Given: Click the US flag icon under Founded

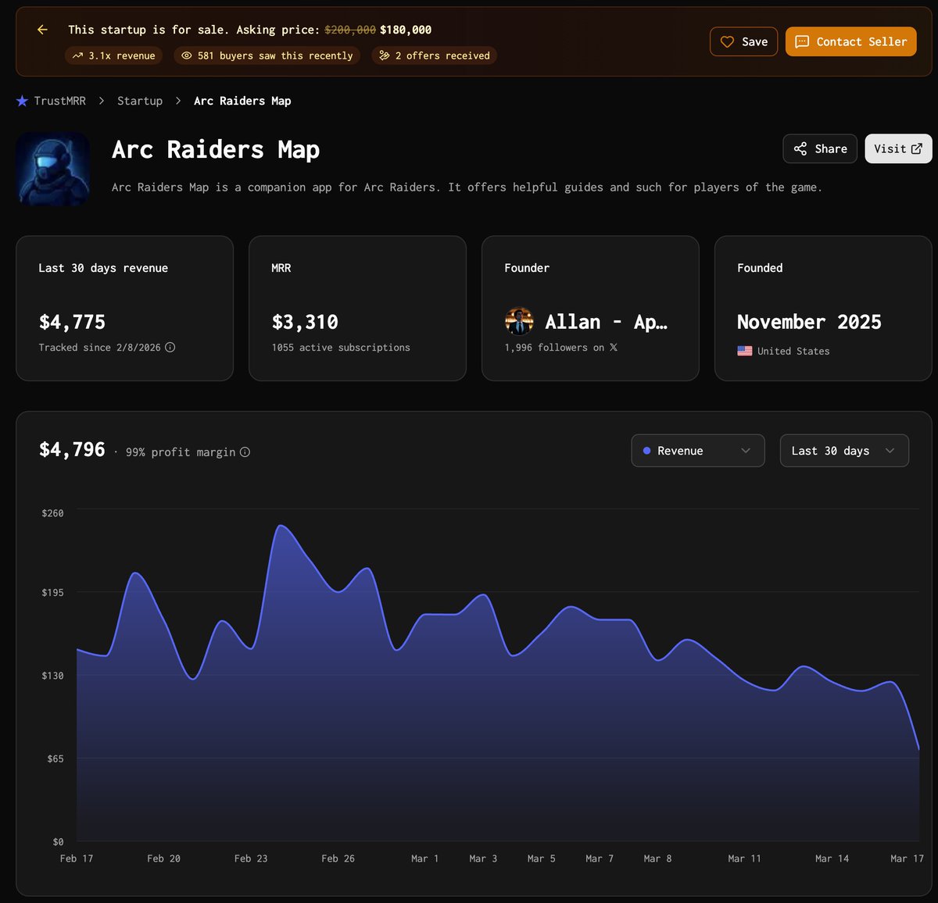Looking at the screenshot, I should 745,351.
